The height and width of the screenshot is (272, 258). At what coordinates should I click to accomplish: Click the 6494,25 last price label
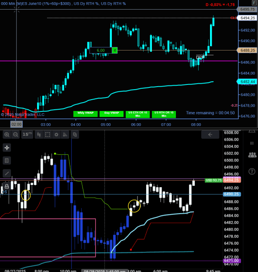pyautogui.click(x=248, y=18)
